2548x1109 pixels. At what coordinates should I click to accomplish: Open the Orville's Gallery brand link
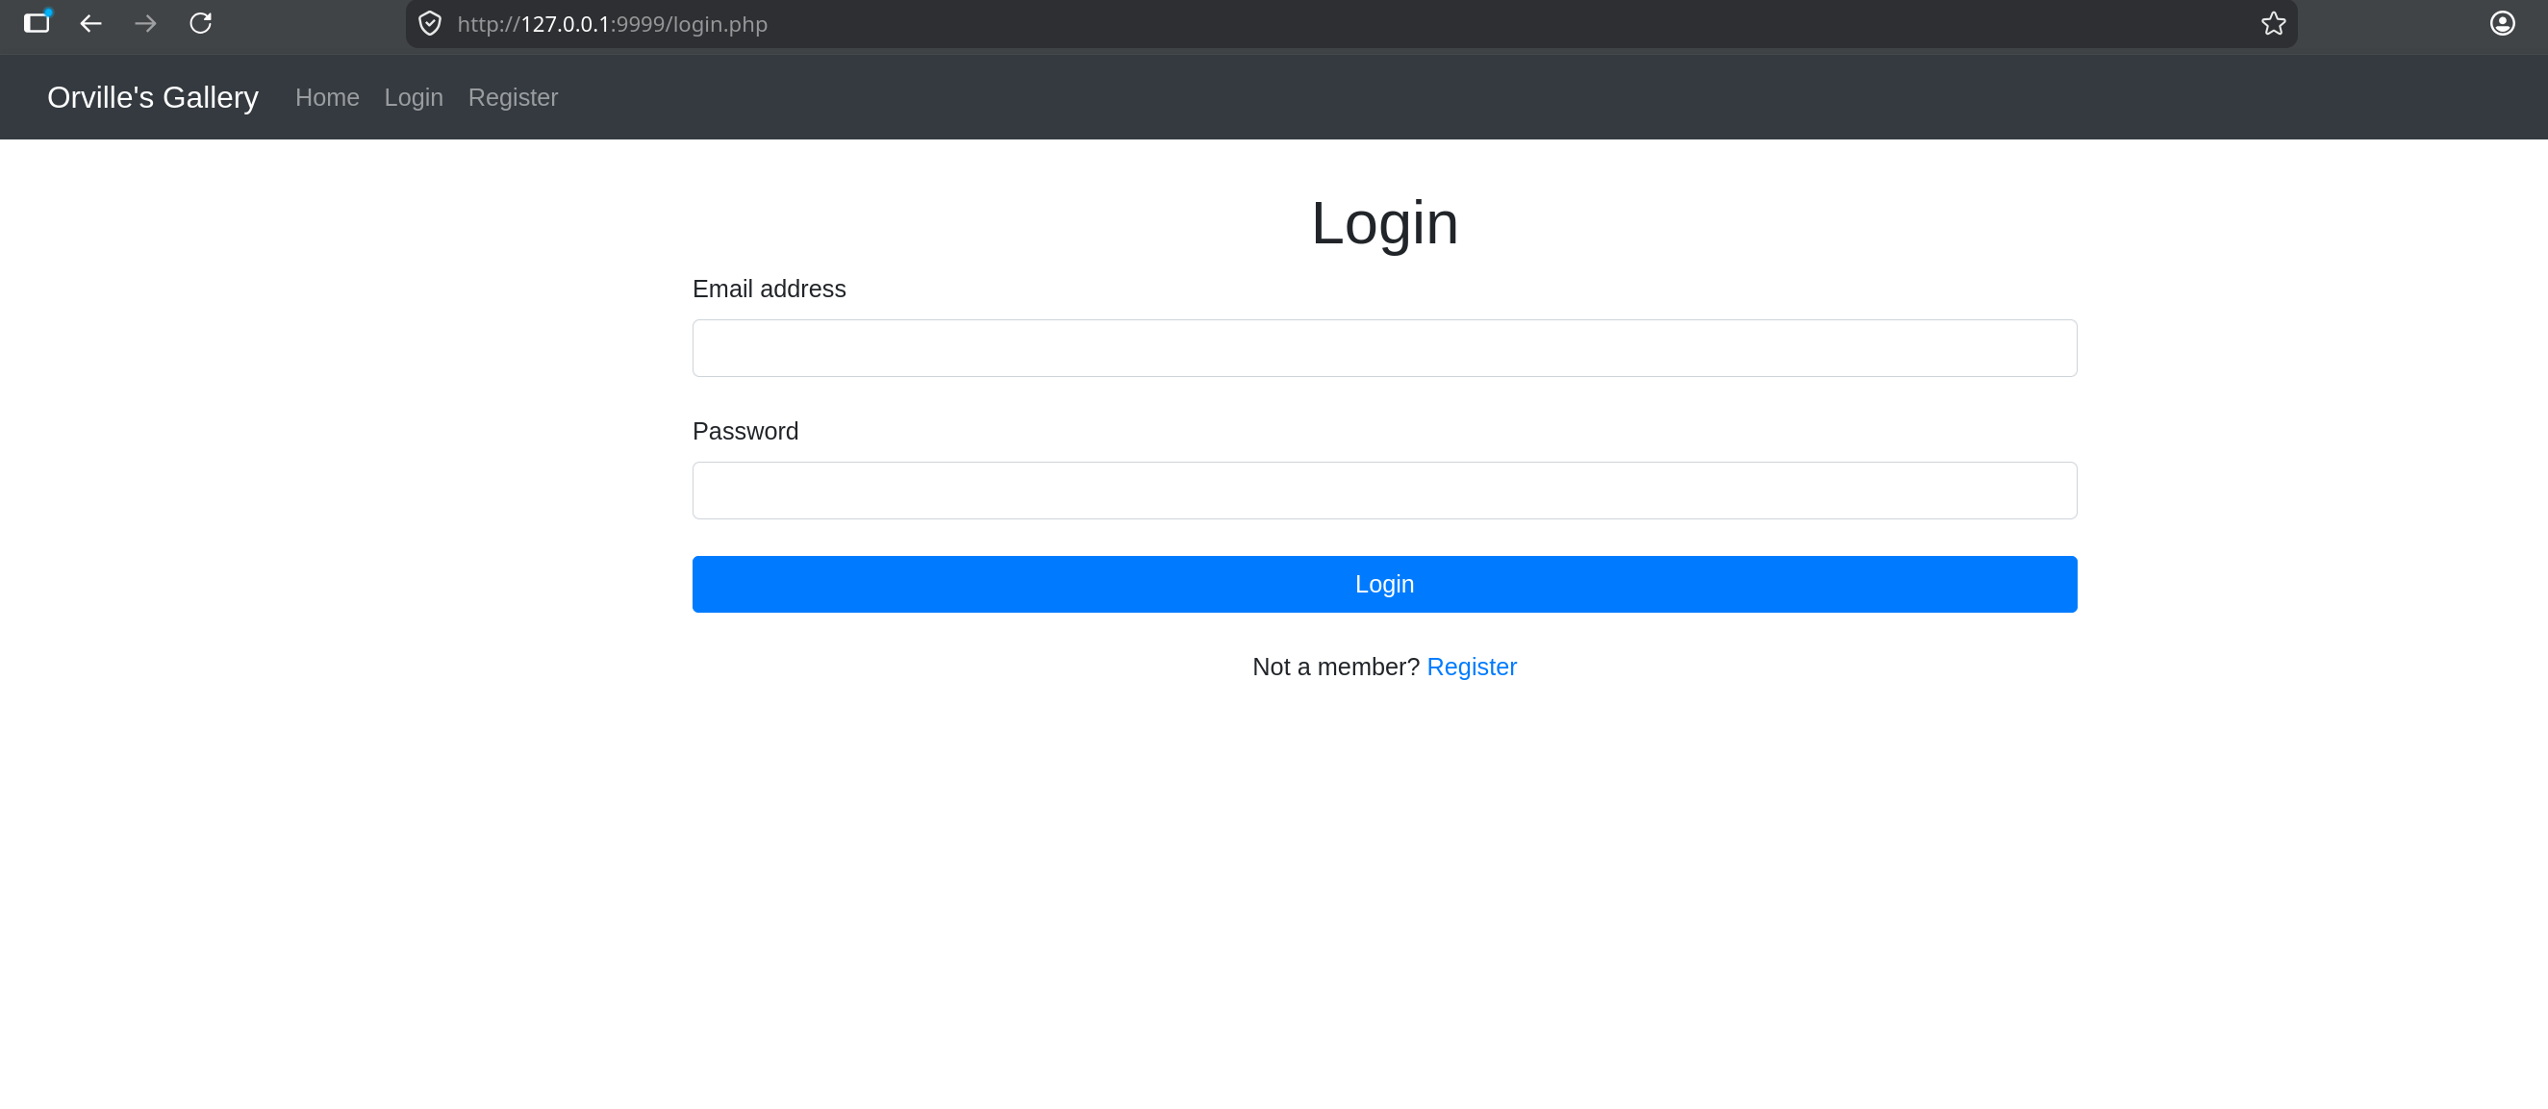(x=152, y=97)
